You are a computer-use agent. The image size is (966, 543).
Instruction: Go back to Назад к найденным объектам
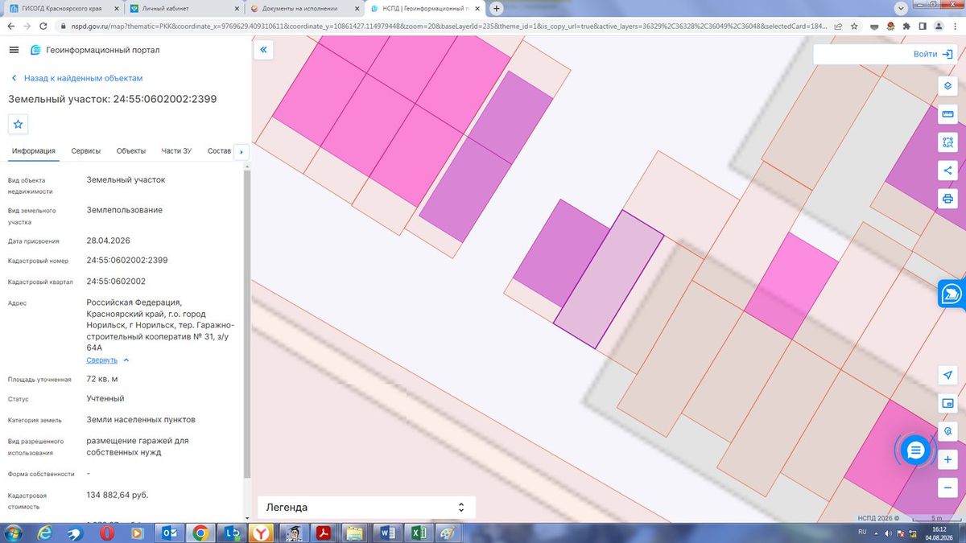tap(77, 78)
